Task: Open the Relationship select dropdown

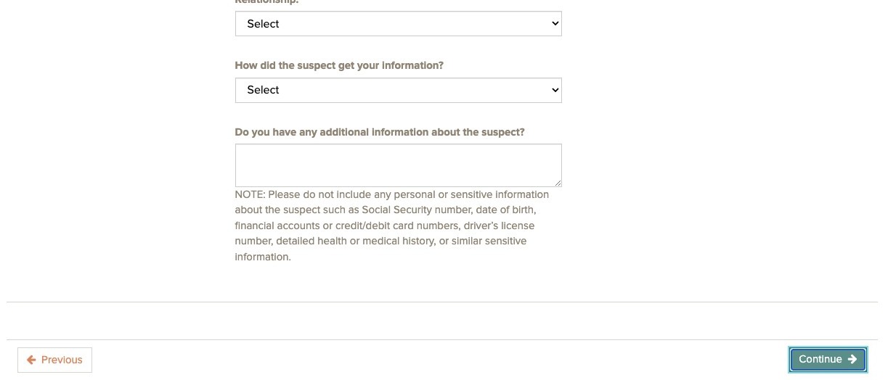Action: point(398,24)
